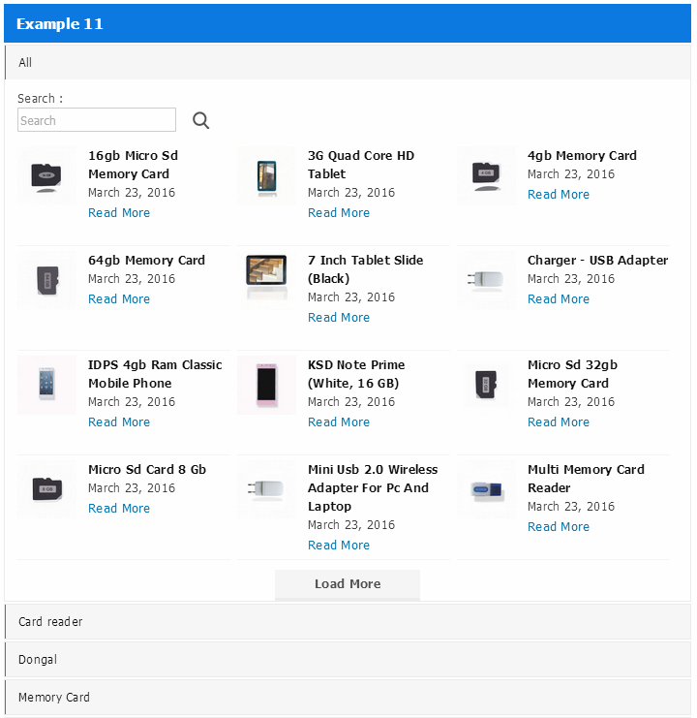Expand the Memory Card accordion section
Viewport: 697px width, 718px height.
(348, 698)
